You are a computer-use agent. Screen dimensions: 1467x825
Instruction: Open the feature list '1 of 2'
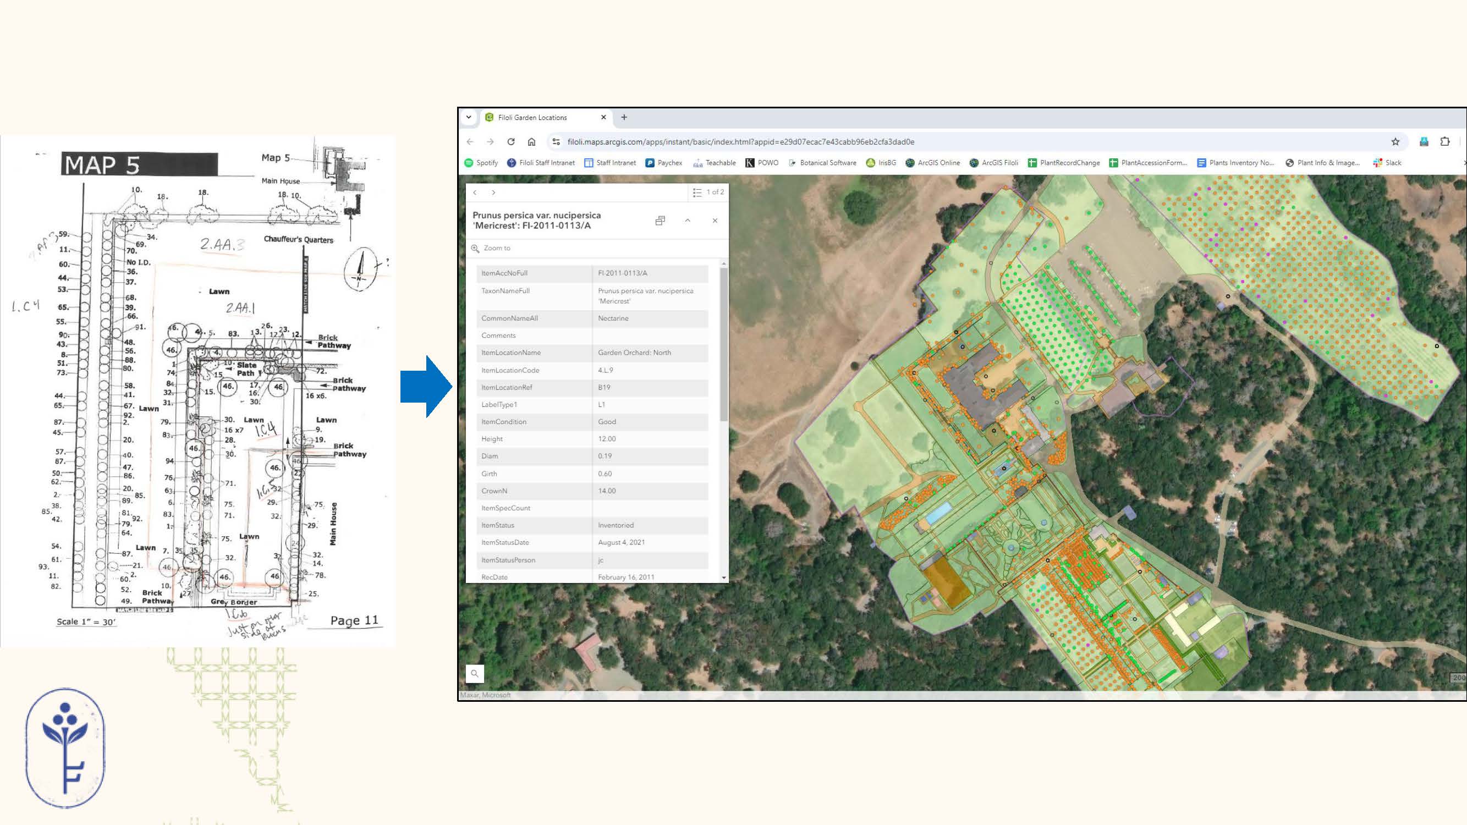click(708, 193)
